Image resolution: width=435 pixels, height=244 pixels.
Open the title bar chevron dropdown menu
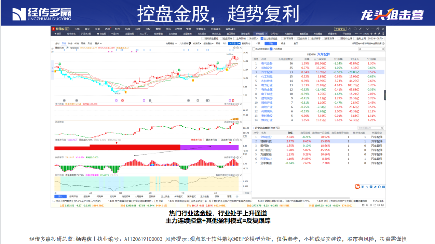click(367, 29)
